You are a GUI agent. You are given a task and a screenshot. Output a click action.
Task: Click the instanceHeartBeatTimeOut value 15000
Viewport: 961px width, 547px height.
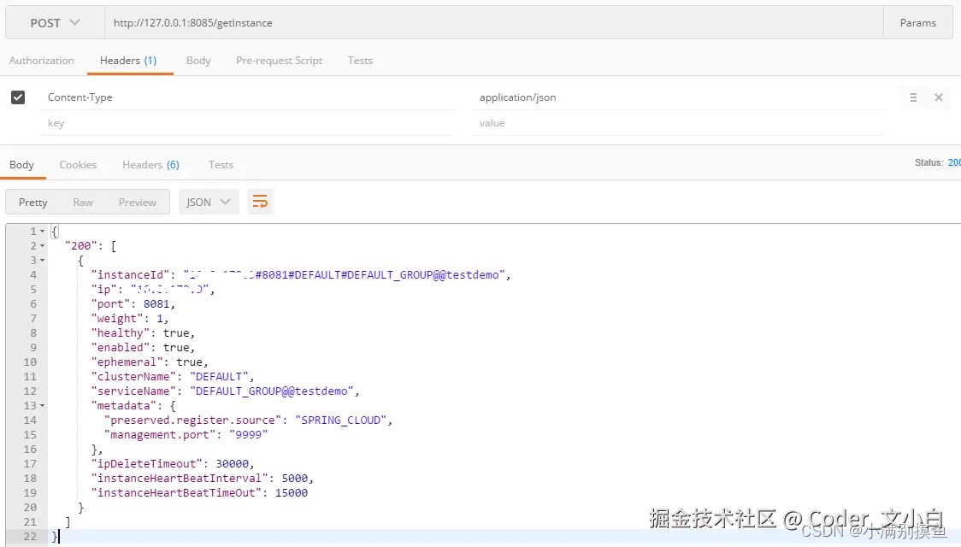click(x=291, y=493)
